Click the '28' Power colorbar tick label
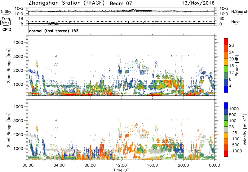 pyautogui.click(x=231, y=45)
